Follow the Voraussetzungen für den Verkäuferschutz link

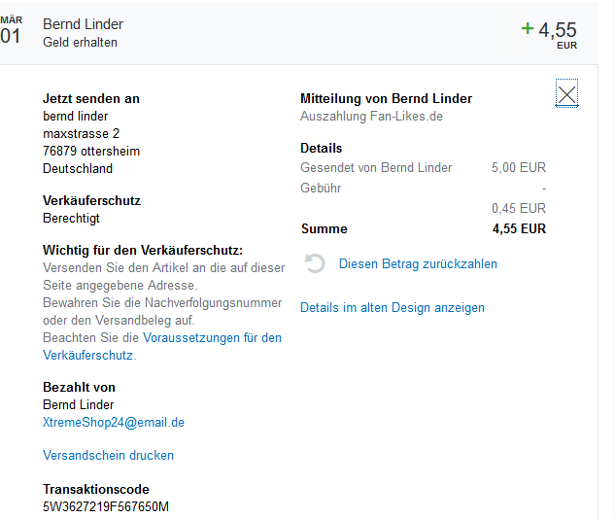coord(212,338)
